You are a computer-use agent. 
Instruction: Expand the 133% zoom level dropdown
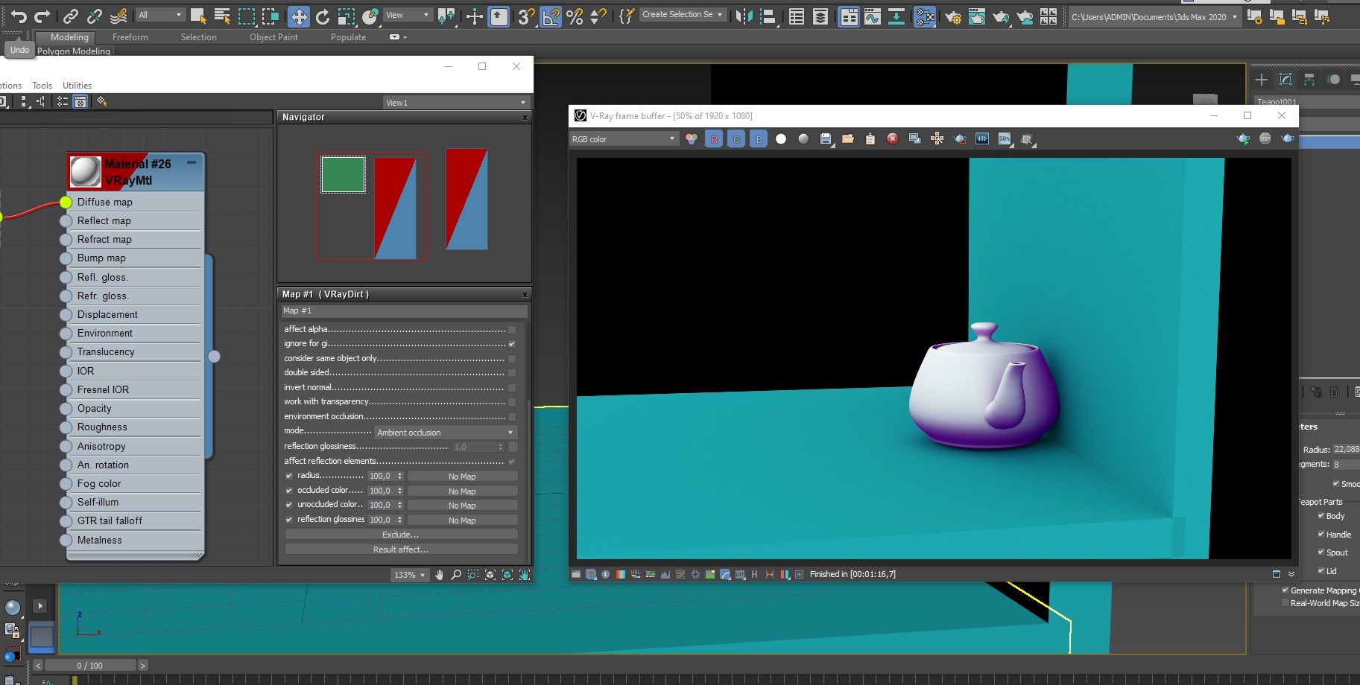tap(409, 575)
